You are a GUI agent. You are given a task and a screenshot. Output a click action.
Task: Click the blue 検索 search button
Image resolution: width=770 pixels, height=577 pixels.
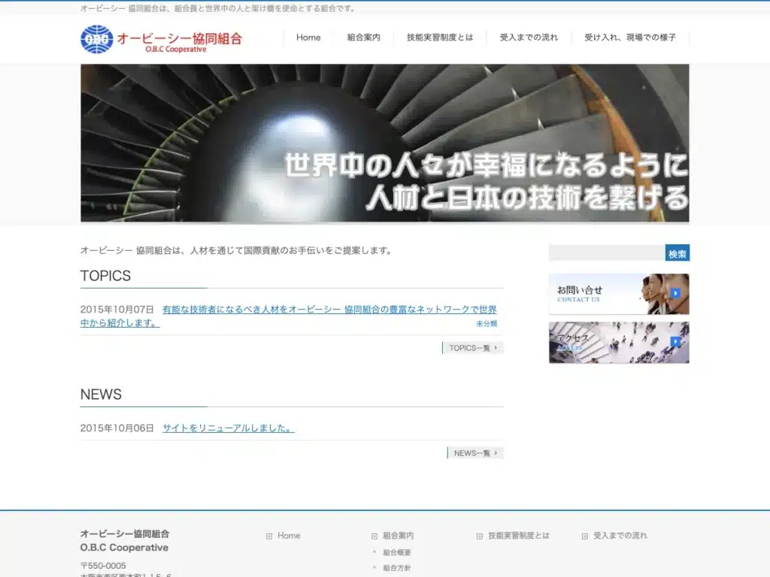click(x=678, y=252)
